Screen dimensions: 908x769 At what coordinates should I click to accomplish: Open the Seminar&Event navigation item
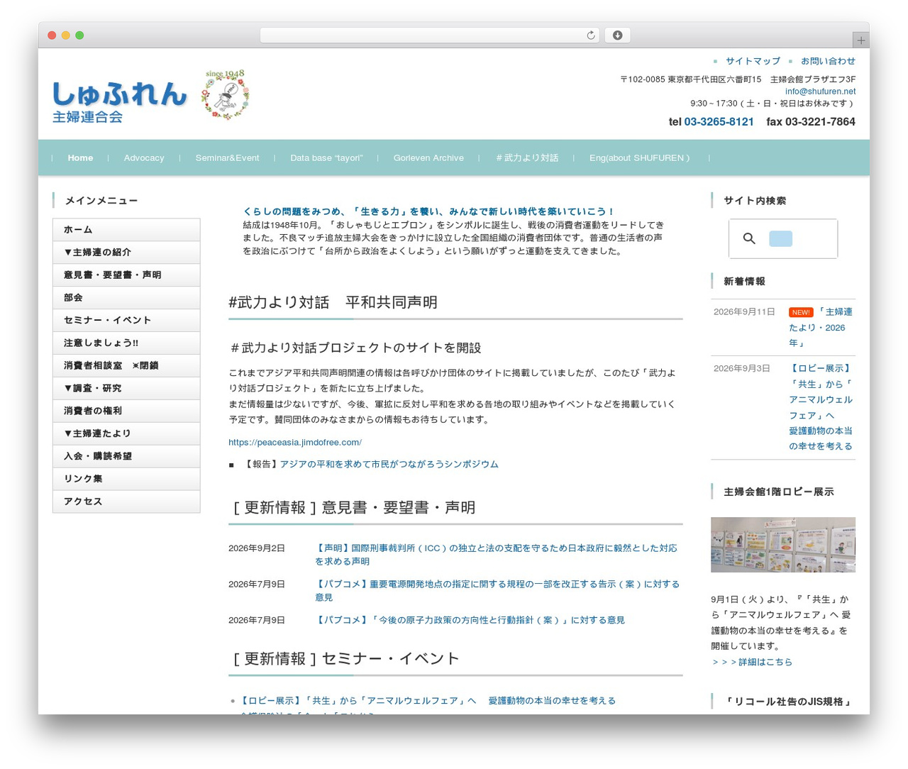pyautogui.click(x=227, y=157)
